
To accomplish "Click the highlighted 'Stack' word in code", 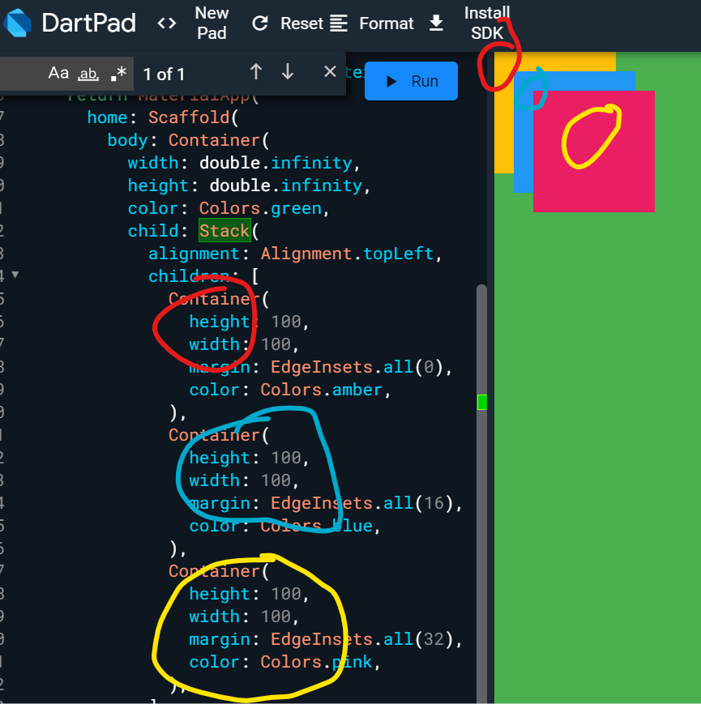I will tap(224, 230).
